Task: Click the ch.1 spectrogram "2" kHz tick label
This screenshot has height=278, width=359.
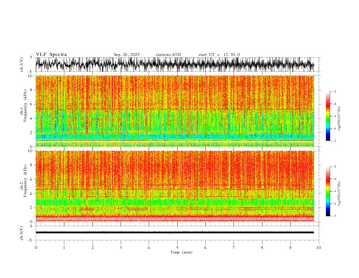Action: click(x=31, y=133)
